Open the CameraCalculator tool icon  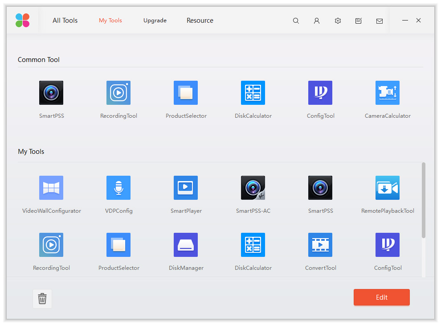(387, 93)
